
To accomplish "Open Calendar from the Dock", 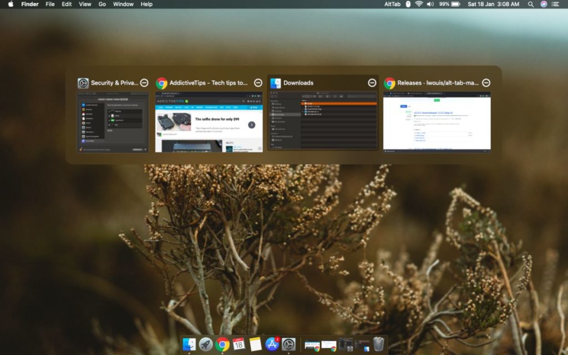I will [x=238, y=344].
